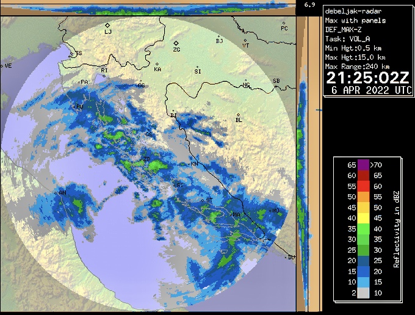Click the ST city label
The width and height of the screenshot is (415, 315).
[209, 200]
